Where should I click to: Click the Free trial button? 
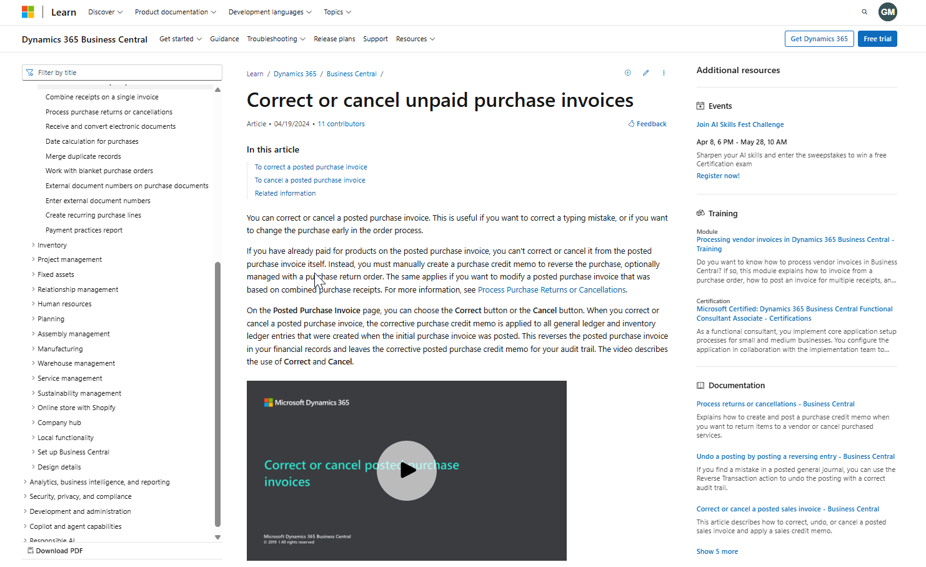pyautogui.click(x=877, y=39)
